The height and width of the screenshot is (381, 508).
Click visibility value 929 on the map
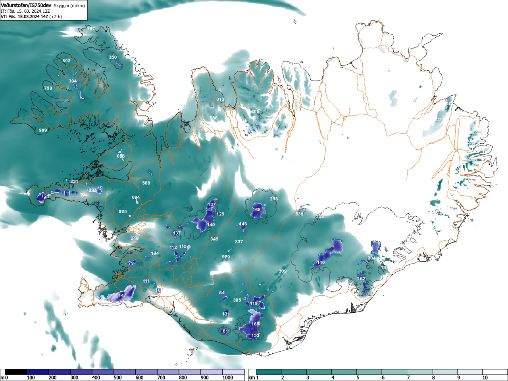point(226,257)
